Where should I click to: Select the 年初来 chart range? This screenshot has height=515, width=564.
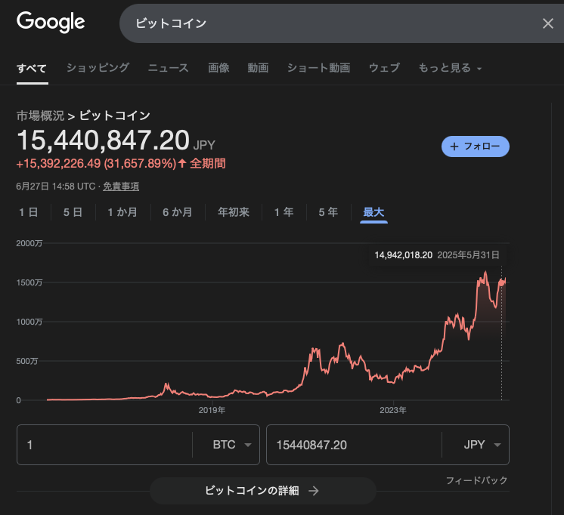[234, 212]
